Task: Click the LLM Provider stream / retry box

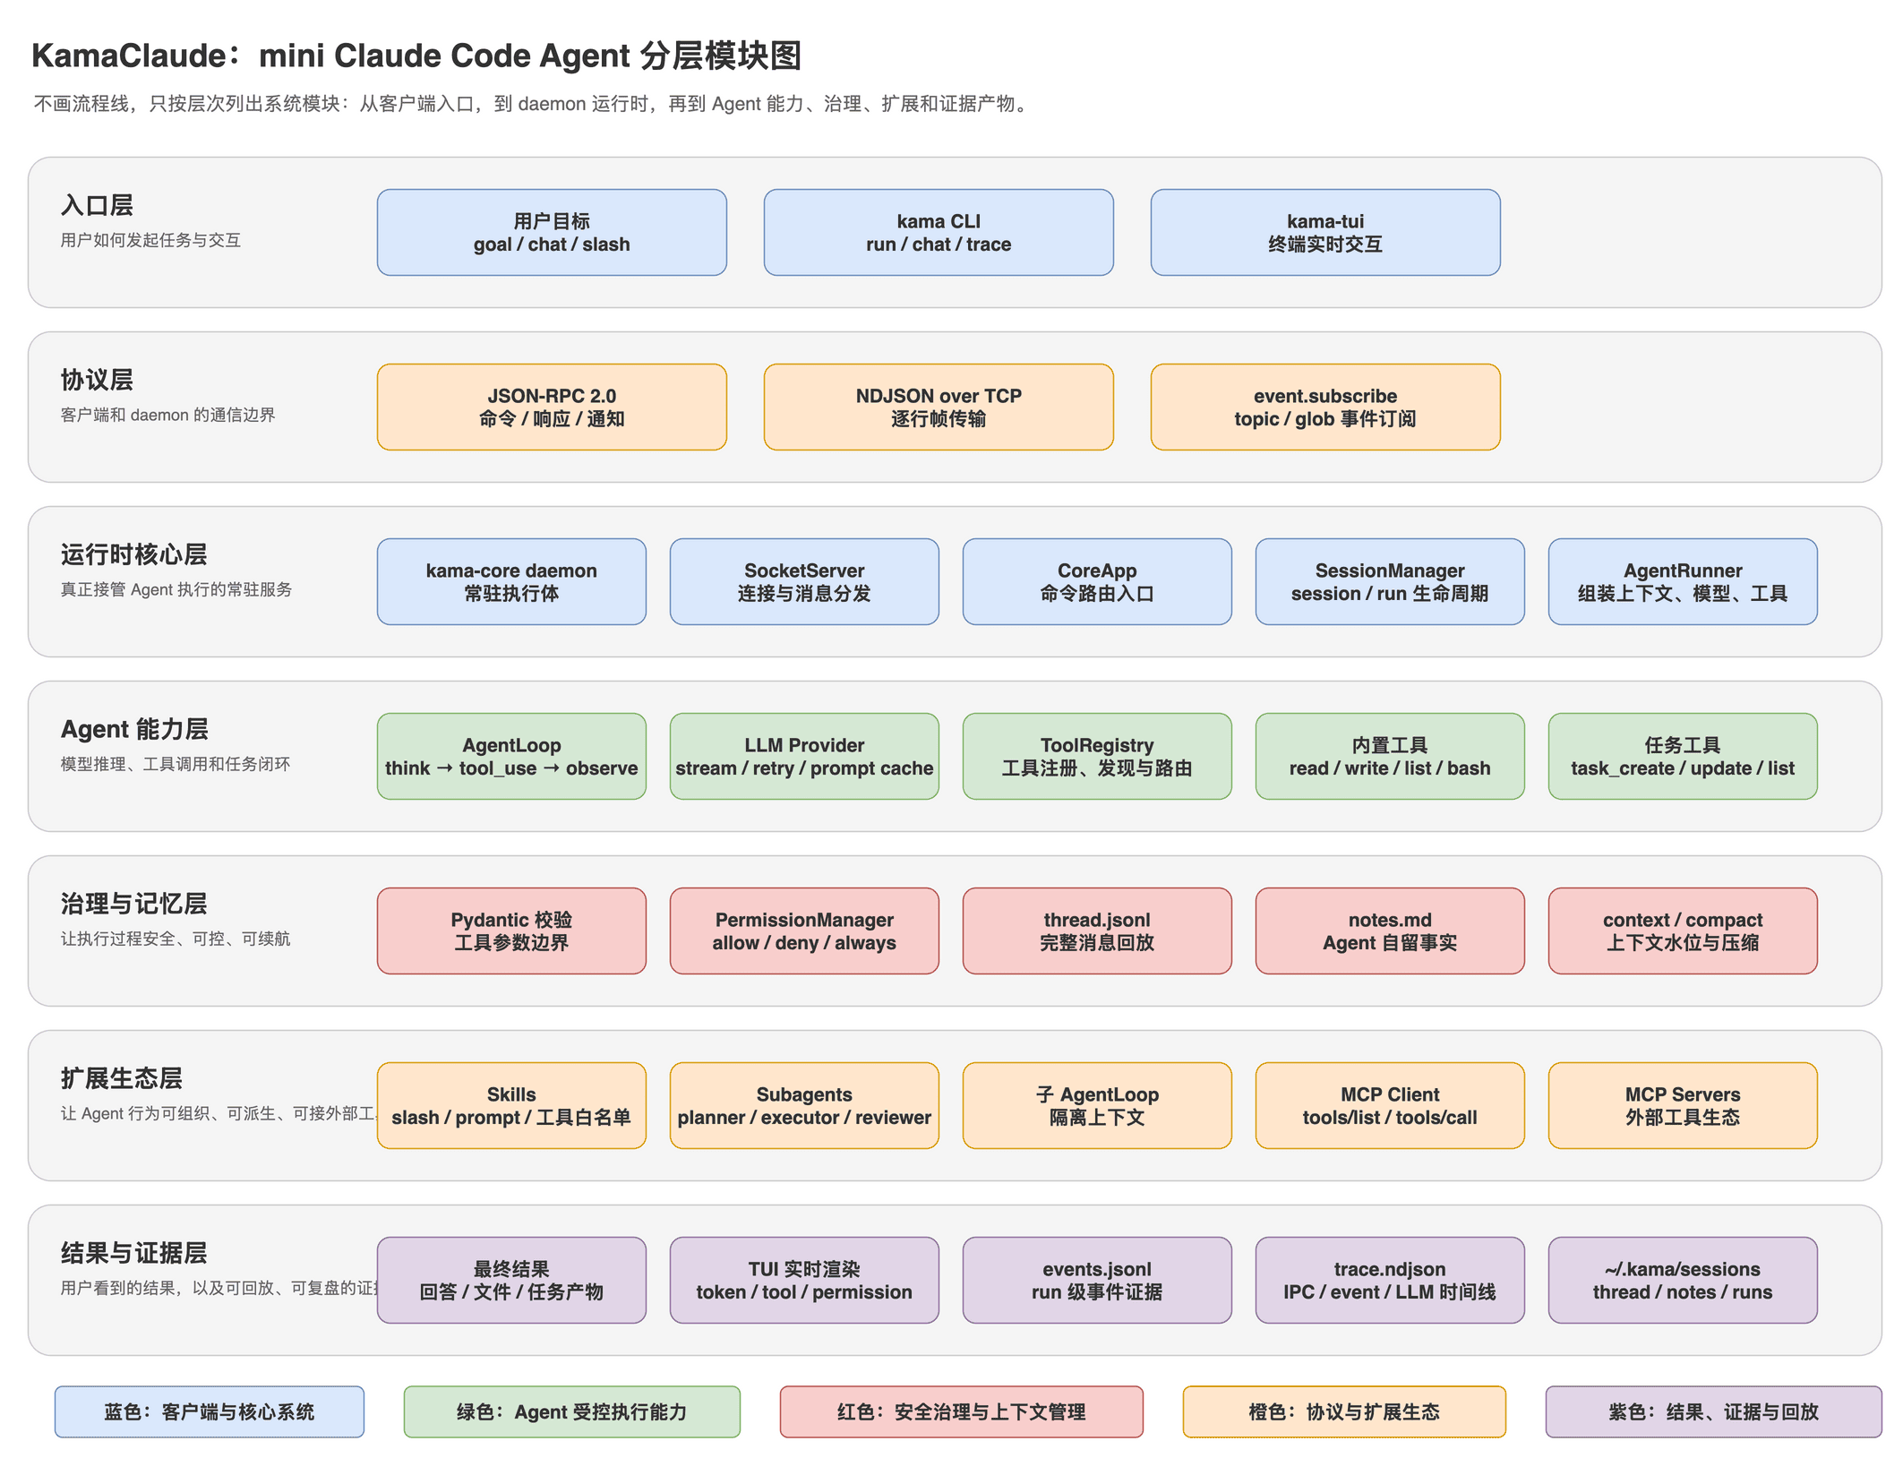Action: tap(804, 756)
